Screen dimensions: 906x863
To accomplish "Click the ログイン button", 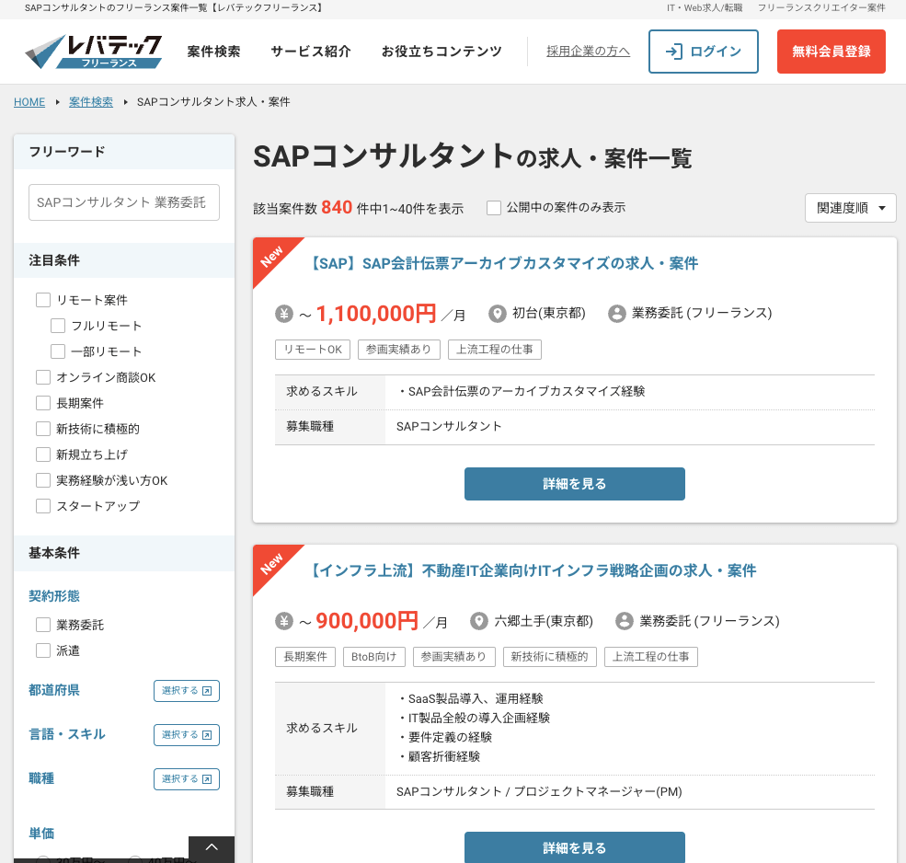I will click(704, 52).
